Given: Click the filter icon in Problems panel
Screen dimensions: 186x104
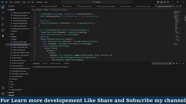Looking at the screenshot, I should click(x=170, y=64).
